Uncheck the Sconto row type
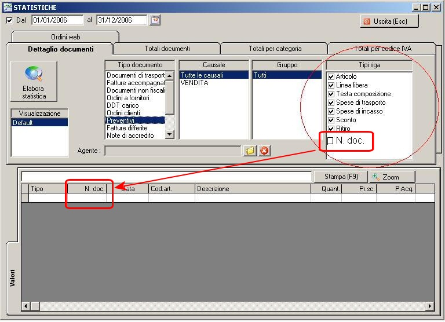Screen dimensions: 445x322 coord(331,120)
